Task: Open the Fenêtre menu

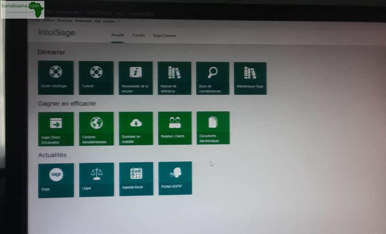Action: point(109,21)
